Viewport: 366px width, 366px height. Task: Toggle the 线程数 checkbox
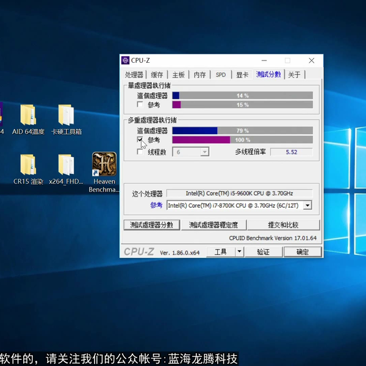[140, 152]
